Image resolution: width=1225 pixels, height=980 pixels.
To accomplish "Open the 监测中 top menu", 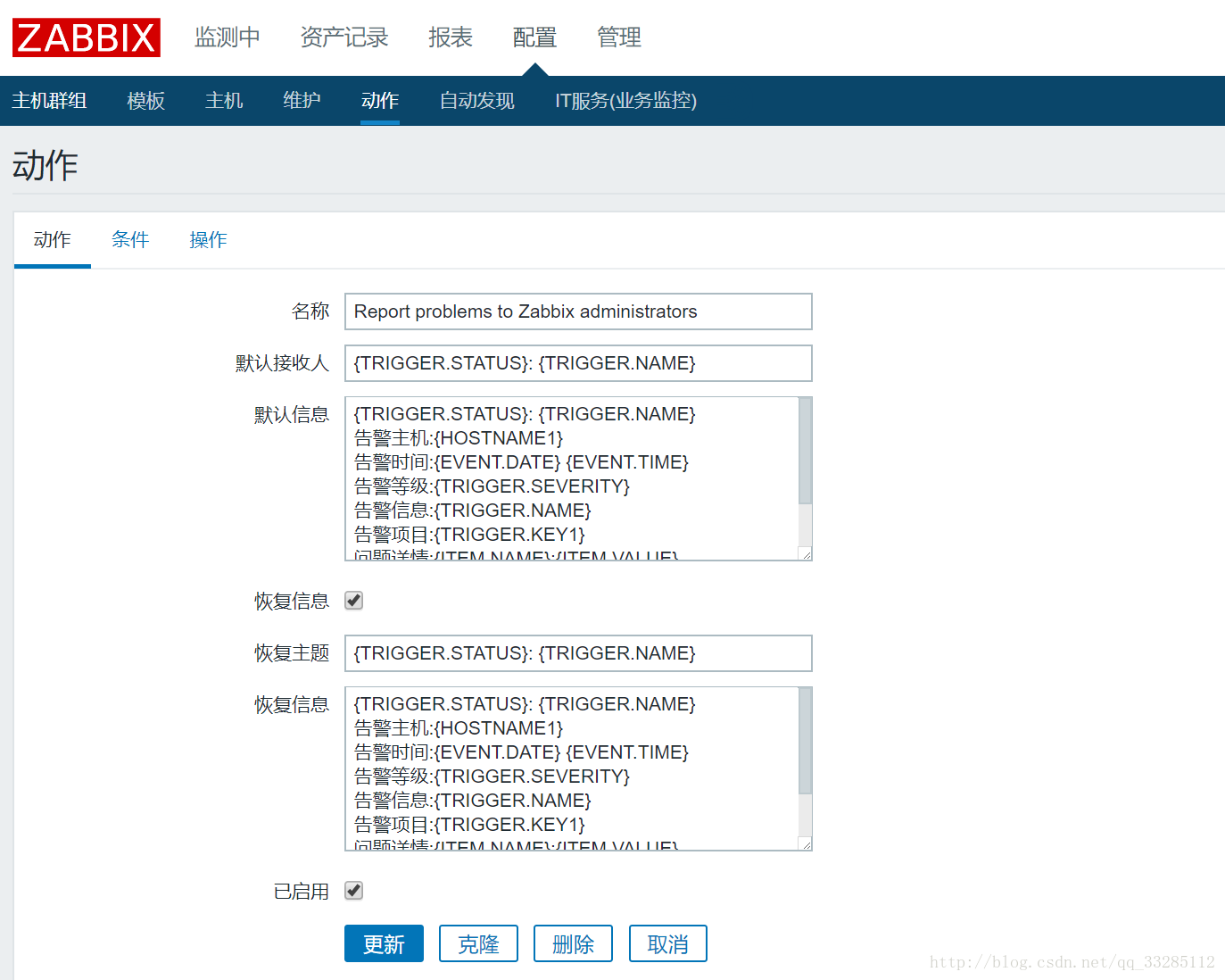I will pyautogui.click(x=228, y=37).
